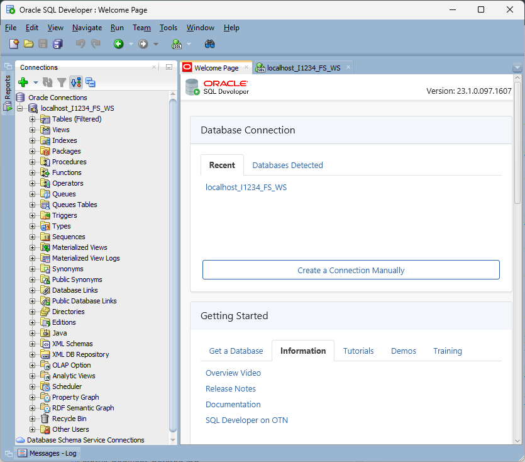The height and width of the screenshot is (462, 525).
Task: Toggle the sort connections button in Connections panel
Action: pos(75,82)
